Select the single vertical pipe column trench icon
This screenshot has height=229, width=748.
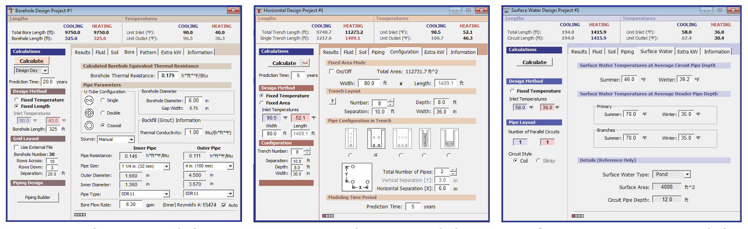click(350, 138)
